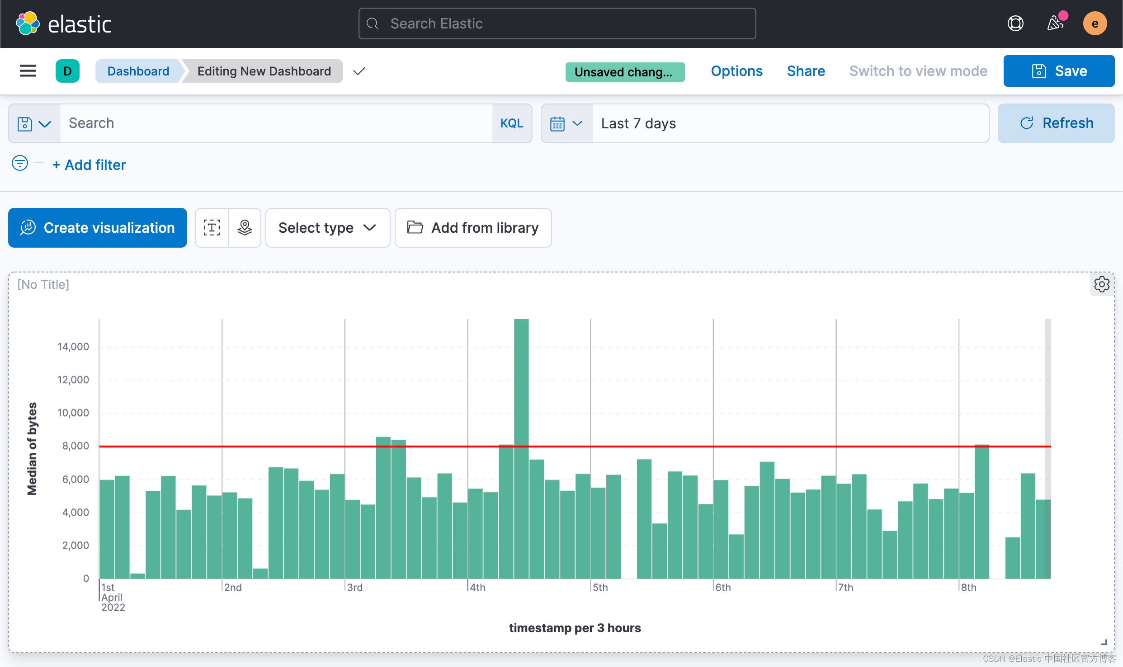1123x667 pixels.
Task: Toggle KQL query language switch
Action: 511,123
